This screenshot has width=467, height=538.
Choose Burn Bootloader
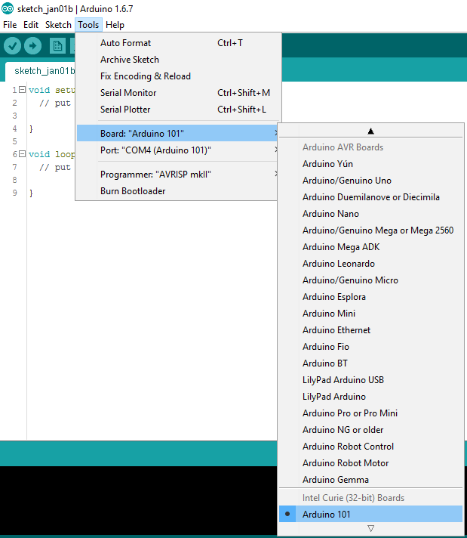[177, 190]
